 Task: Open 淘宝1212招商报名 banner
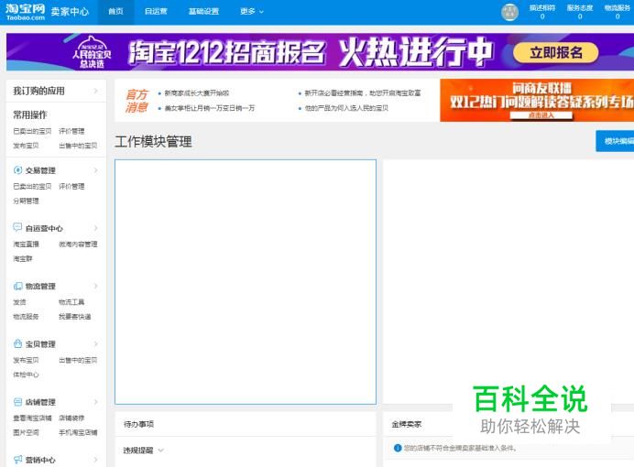point(320,52)
